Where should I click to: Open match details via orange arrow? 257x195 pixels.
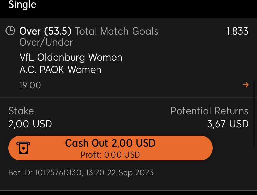tap(246, 85)
